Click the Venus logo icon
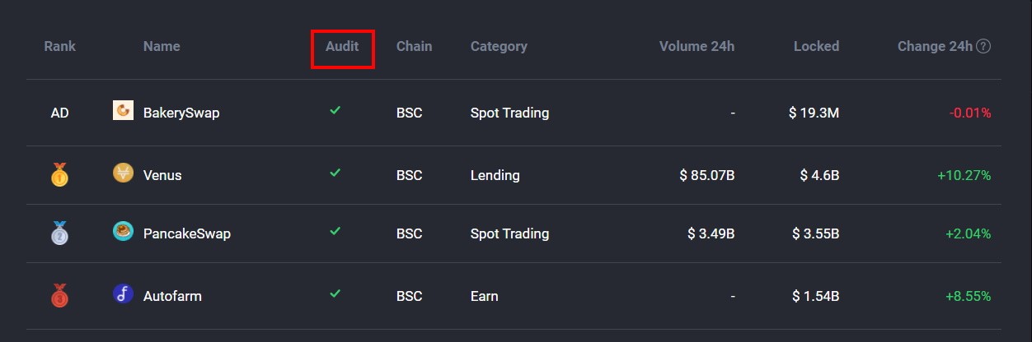This screenshot has width=1032, height=342. [x=123, y=173]
